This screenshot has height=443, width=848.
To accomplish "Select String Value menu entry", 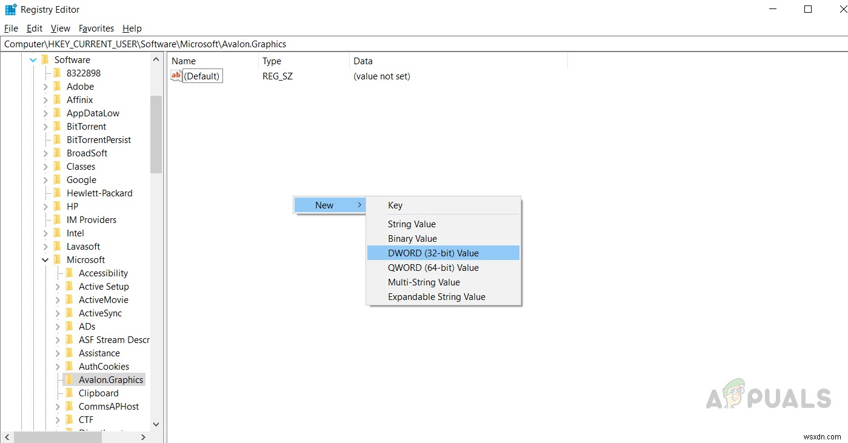I will (x=443, y=224).
